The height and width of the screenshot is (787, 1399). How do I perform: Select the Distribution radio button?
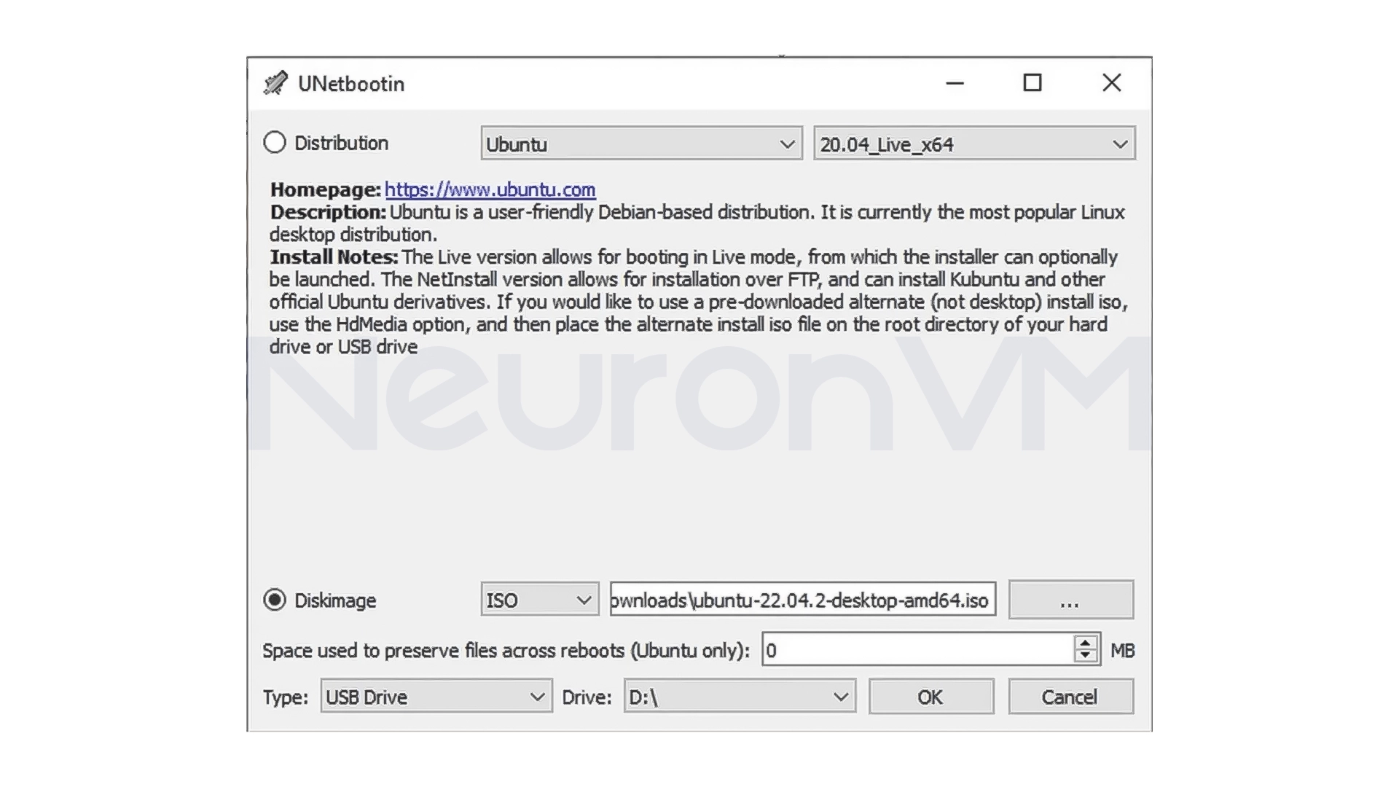(275, 142)
